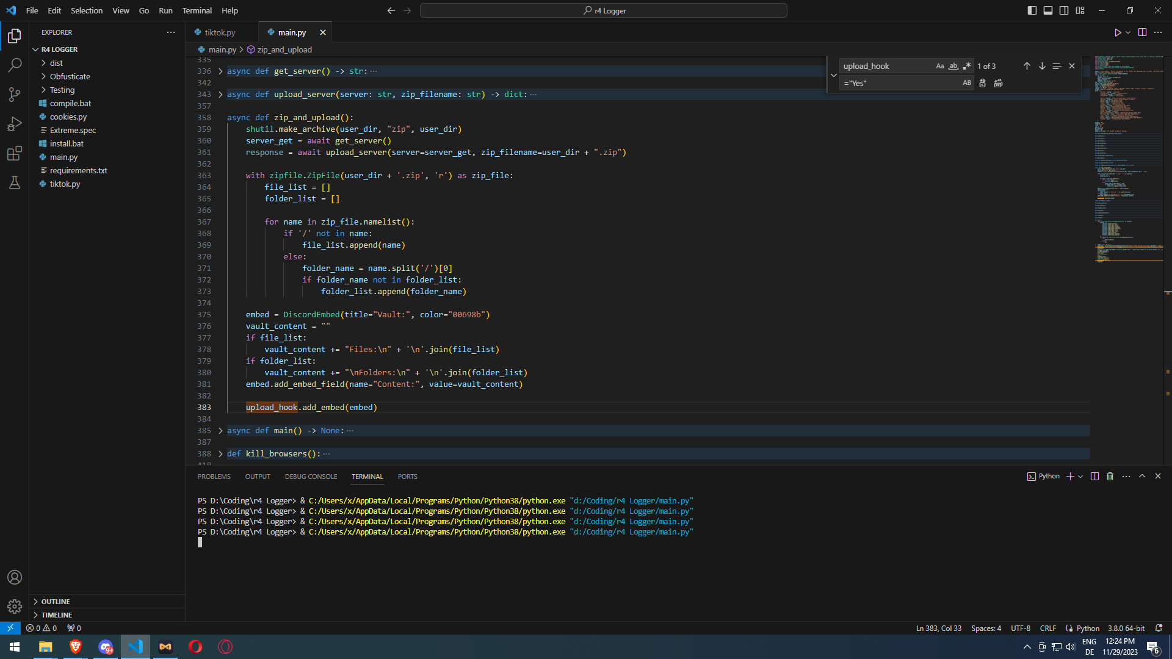1172x659 pixels.
Task: Click the Python language mode in status bar
Action: tap(1087, 628)
